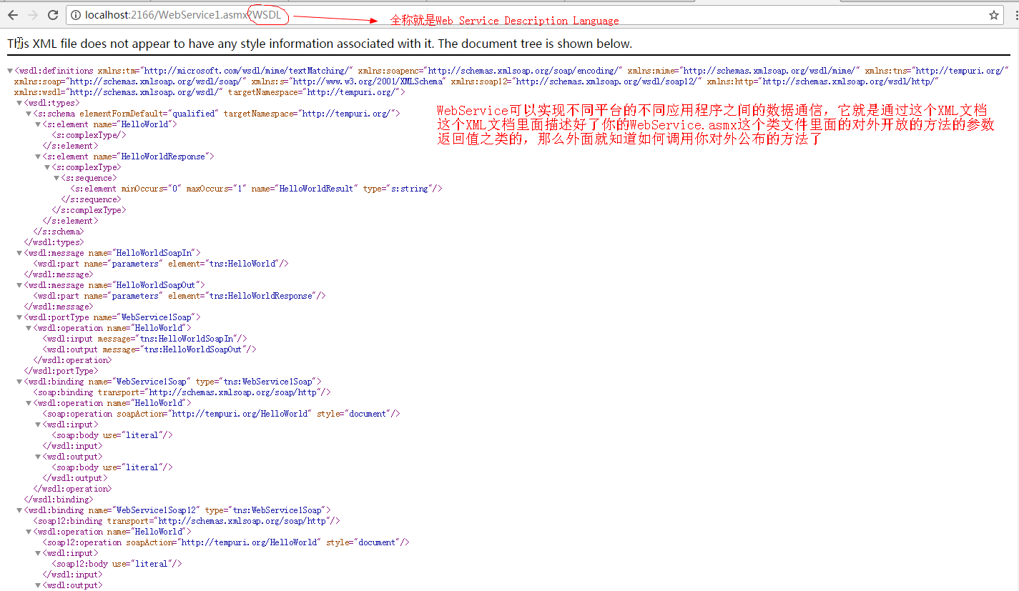Click the closing </s:schema> tag
This screenshot has height=591, width=1019.
[58, 232]
